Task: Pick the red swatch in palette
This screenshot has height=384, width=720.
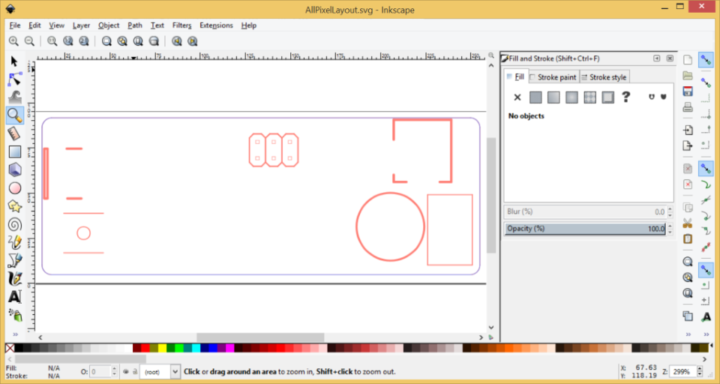Action: 145,348
